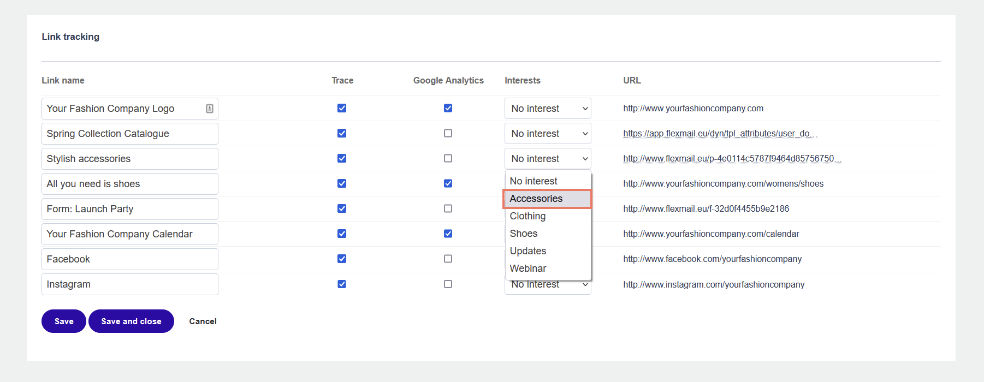Toggle Trace checkbox for Instagram link
The width and height of the screenshot is (984, 382).
(x=342, y=284)
